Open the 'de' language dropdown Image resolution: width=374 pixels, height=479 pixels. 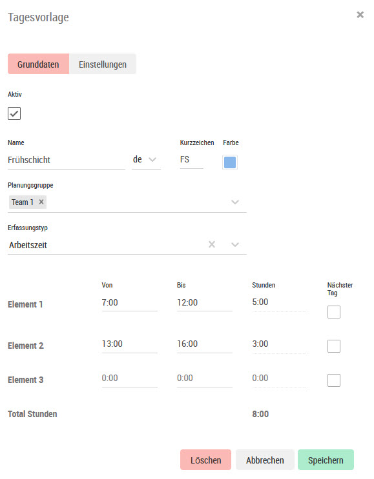(x=146, y=160)
